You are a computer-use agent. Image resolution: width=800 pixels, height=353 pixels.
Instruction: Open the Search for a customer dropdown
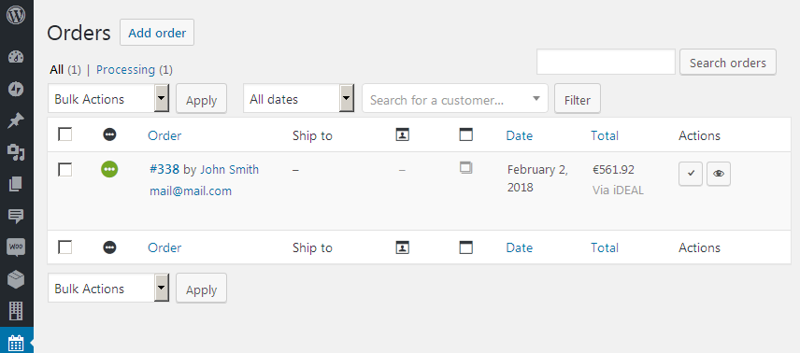(x=455, y=98)
